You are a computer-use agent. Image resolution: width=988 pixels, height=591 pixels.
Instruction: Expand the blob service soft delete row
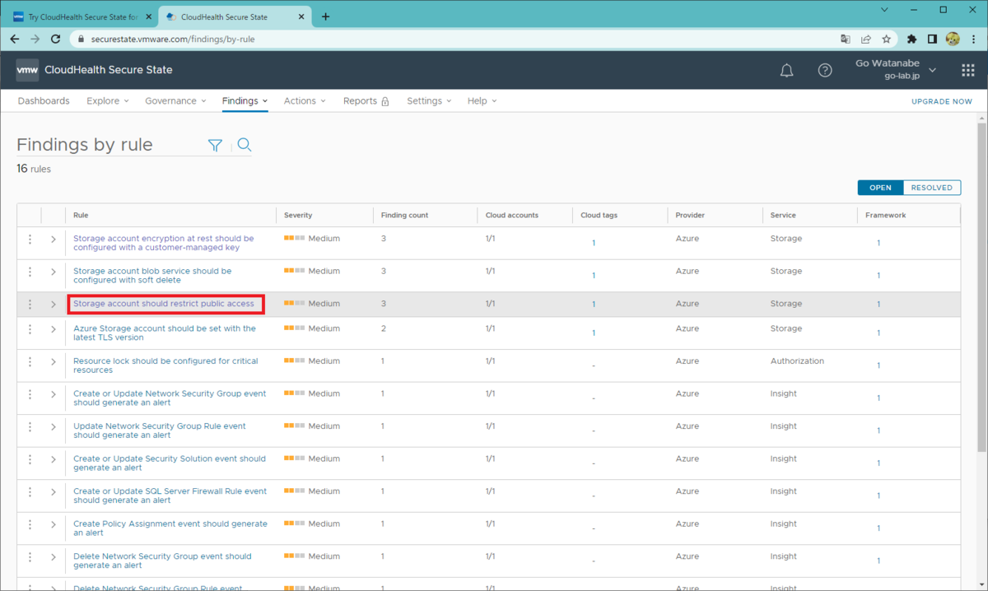pos(54,272)
